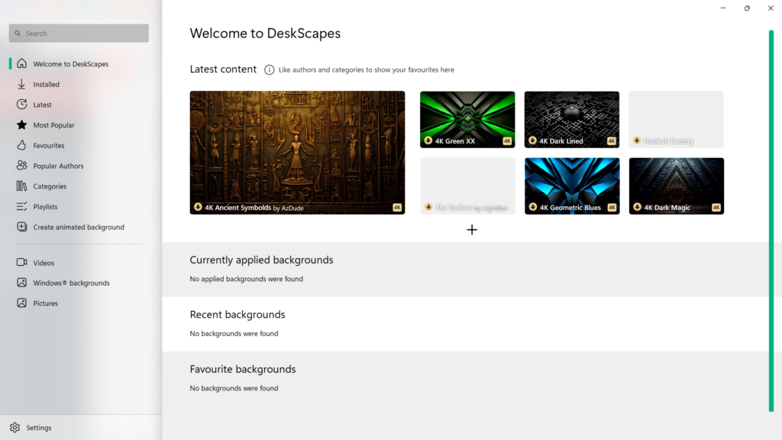Viewport: 782px width, 440px height.
Task: Click the magnifier icon in the search box
Action: click(18, 34)
